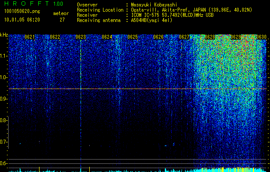
Task: Click the 0.7 kHz axis label
Action: click(3, 142)
